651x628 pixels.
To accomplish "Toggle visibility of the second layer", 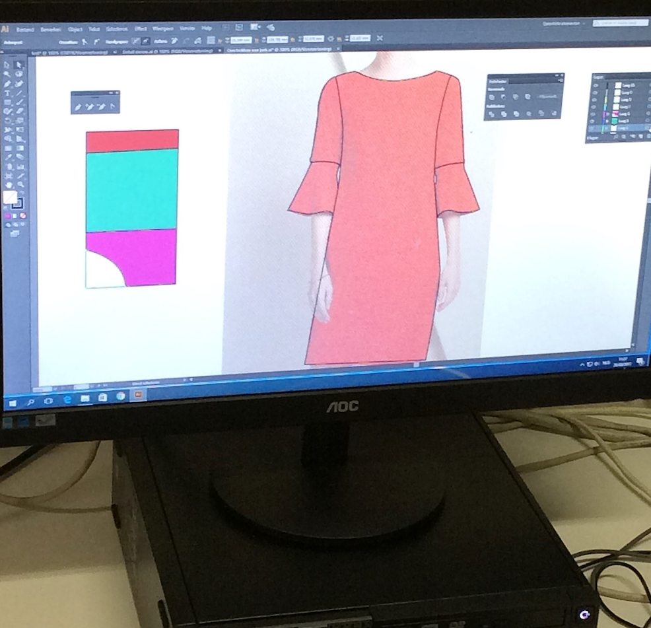I will pos(596,92).
